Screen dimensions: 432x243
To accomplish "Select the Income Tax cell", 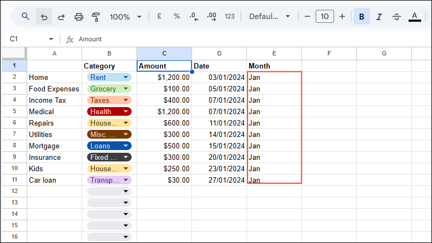I will tap(54, 100).
